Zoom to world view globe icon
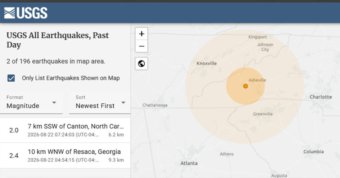The height and width of the screenshot is (178, 340). click(x=141, y=64)
